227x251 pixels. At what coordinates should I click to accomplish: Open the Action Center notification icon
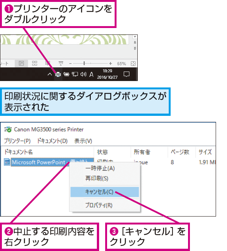(x=126, y=74)
